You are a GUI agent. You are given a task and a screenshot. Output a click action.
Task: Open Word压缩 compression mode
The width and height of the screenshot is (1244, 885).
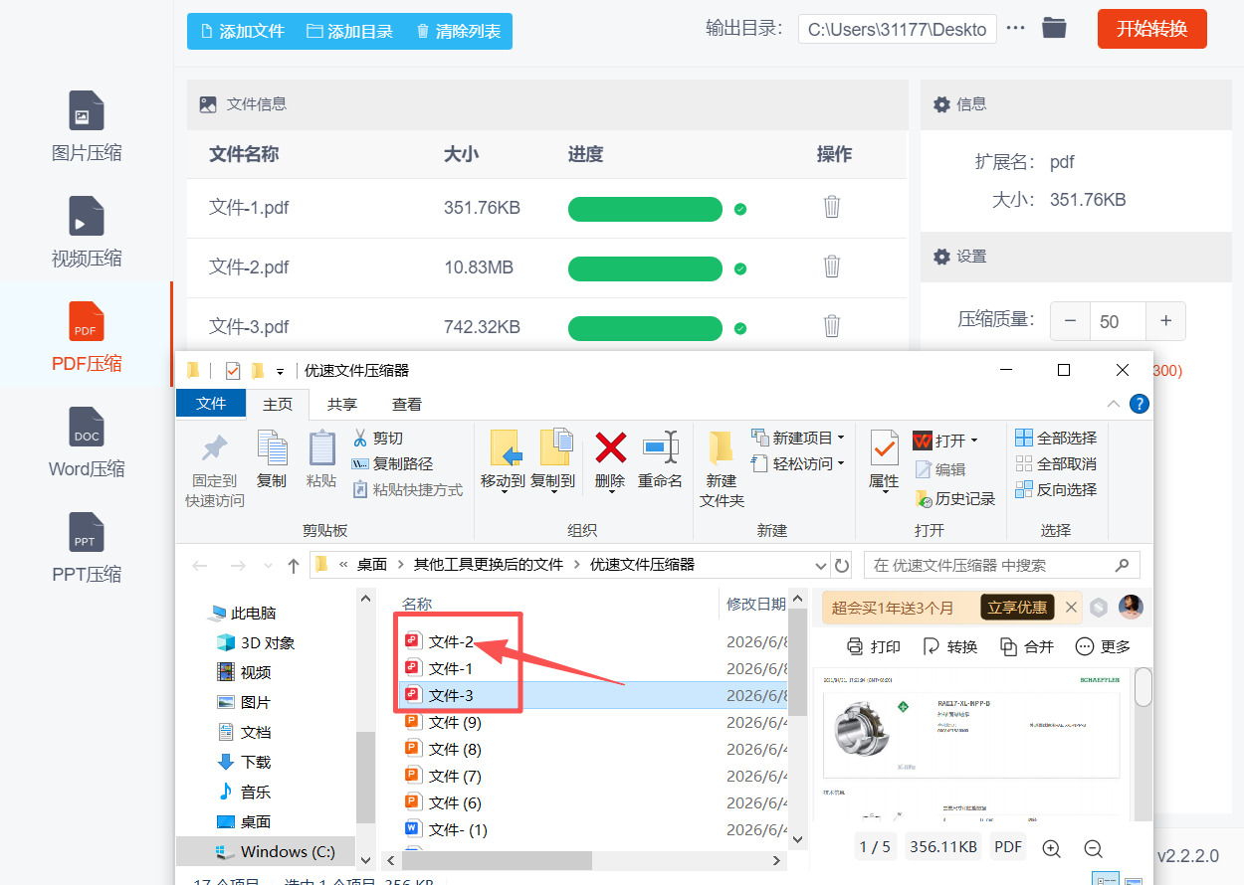(87, 442)
